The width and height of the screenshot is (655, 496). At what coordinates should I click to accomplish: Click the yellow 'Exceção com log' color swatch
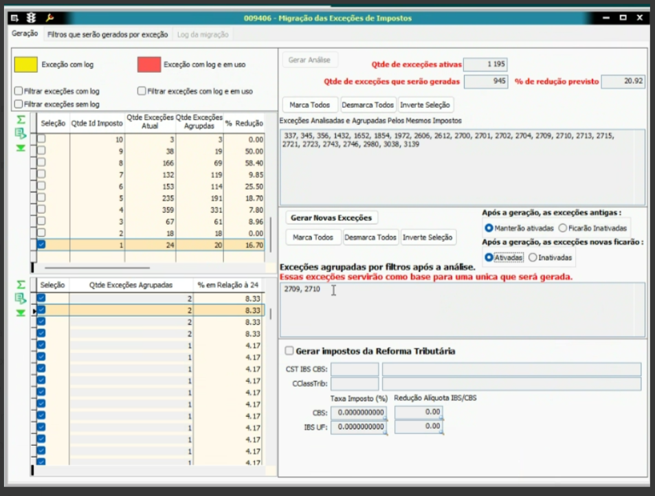(26, 65)
